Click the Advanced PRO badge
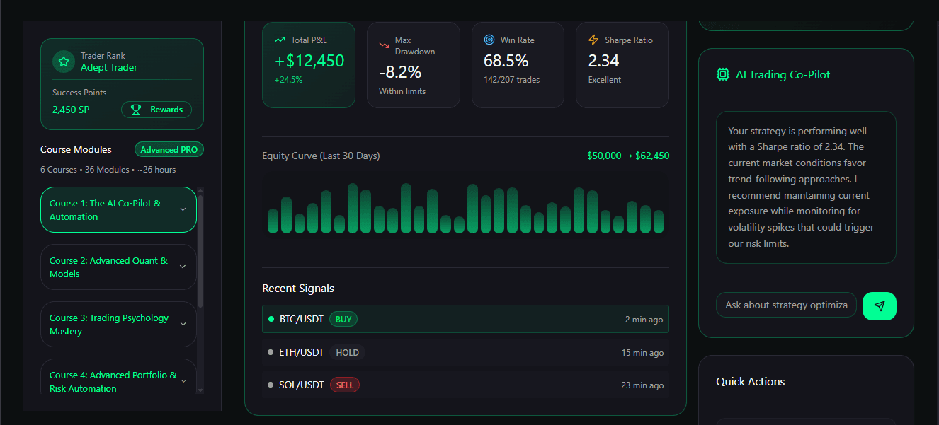Viewport: 939px width, 425px height. 169,149
